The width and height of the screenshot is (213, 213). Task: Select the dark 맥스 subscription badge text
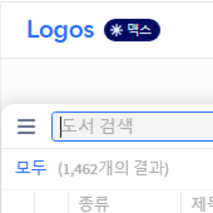pyautogui.click(x=140, y=30)
